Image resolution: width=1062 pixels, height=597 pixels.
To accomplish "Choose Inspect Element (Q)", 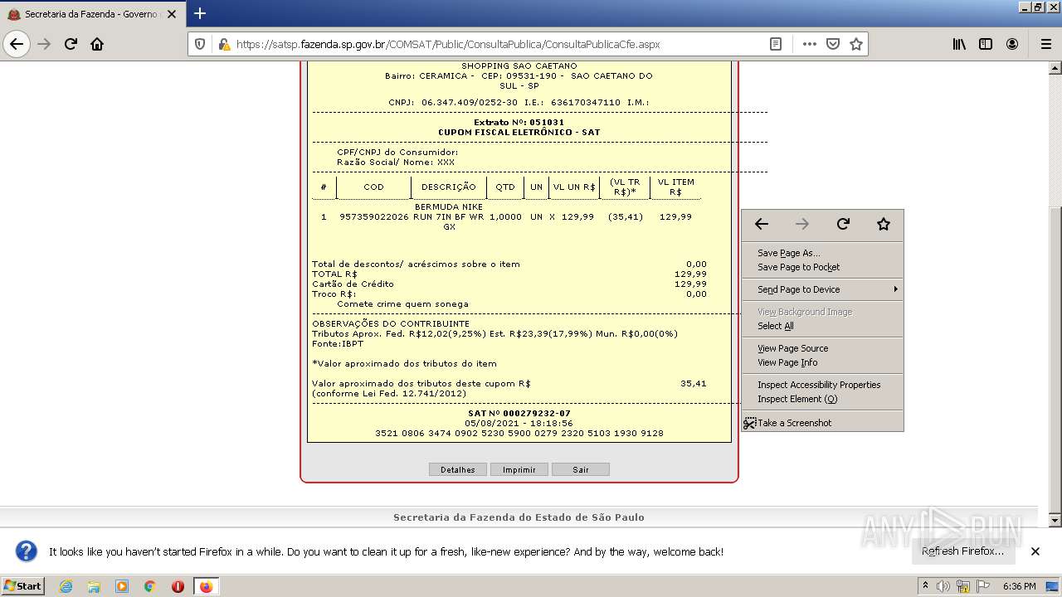I will click(822, 399).
